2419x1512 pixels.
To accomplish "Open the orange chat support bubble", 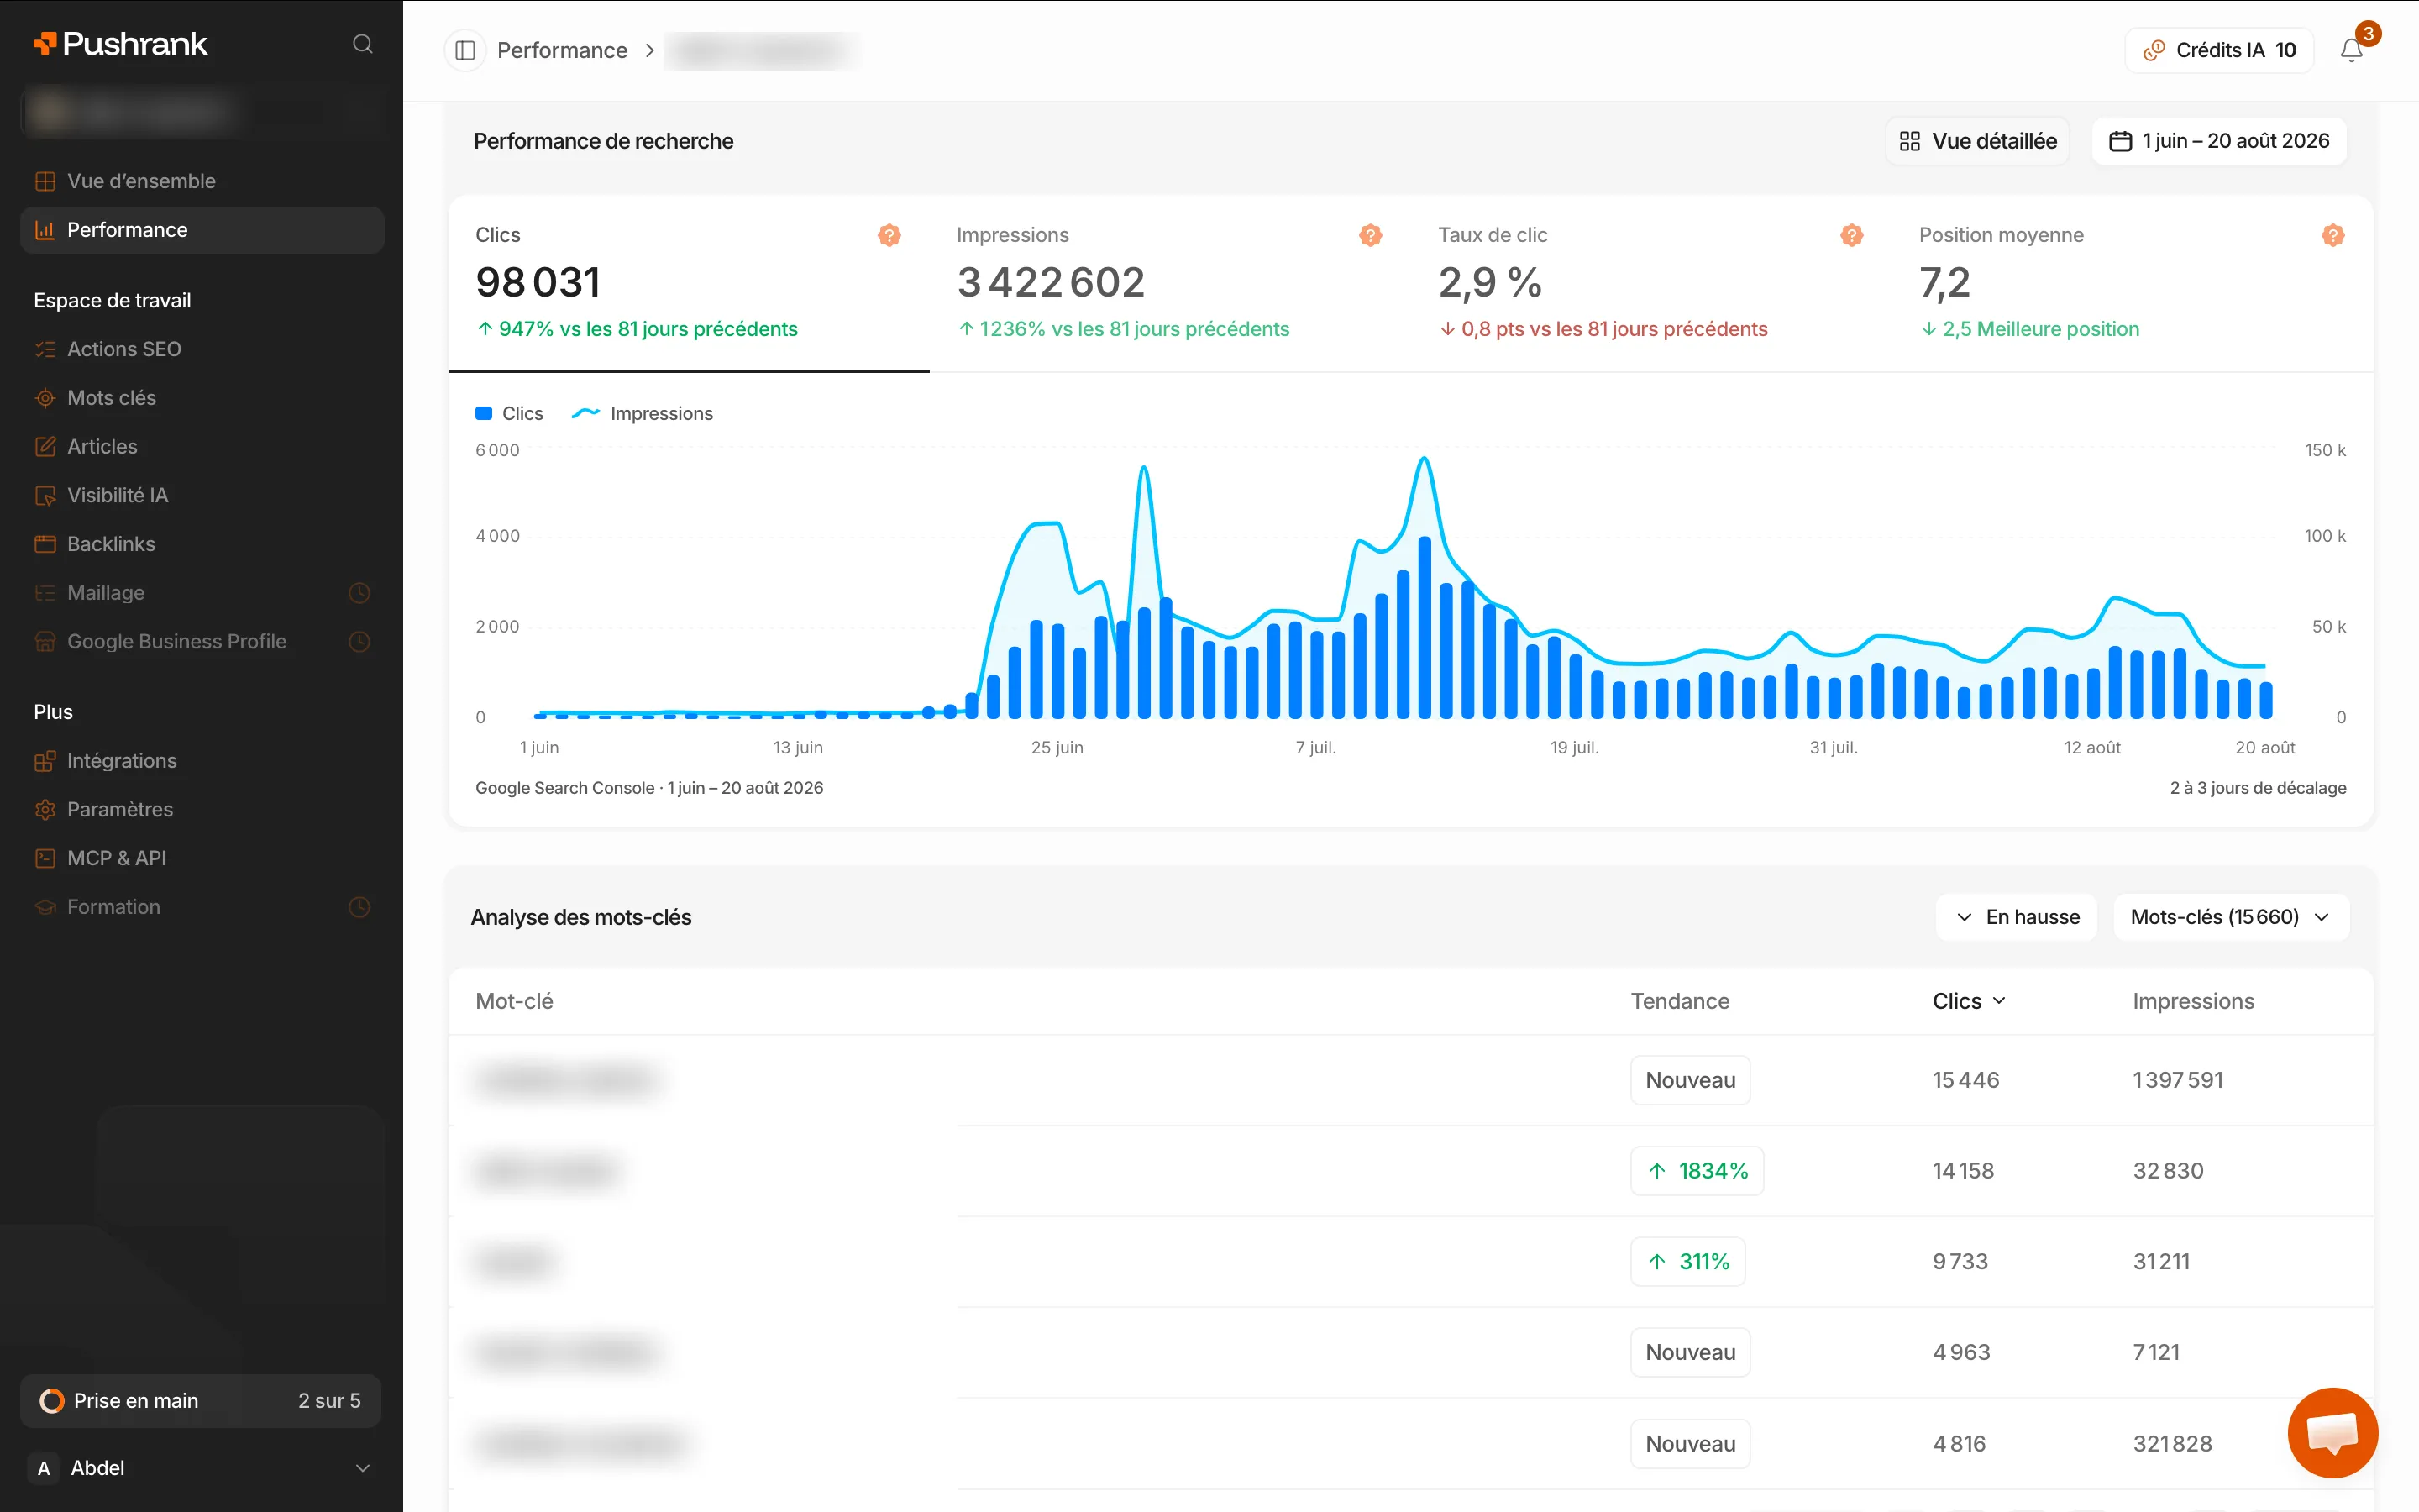I will [2332, 1432].
